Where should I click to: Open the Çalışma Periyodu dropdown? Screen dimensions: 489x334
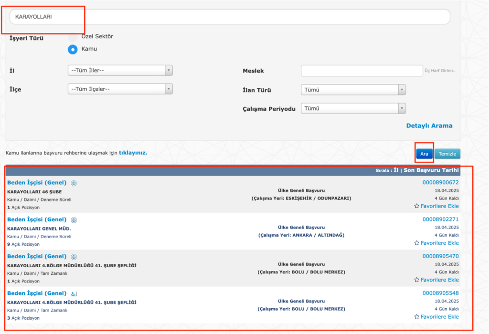point(353,108)
